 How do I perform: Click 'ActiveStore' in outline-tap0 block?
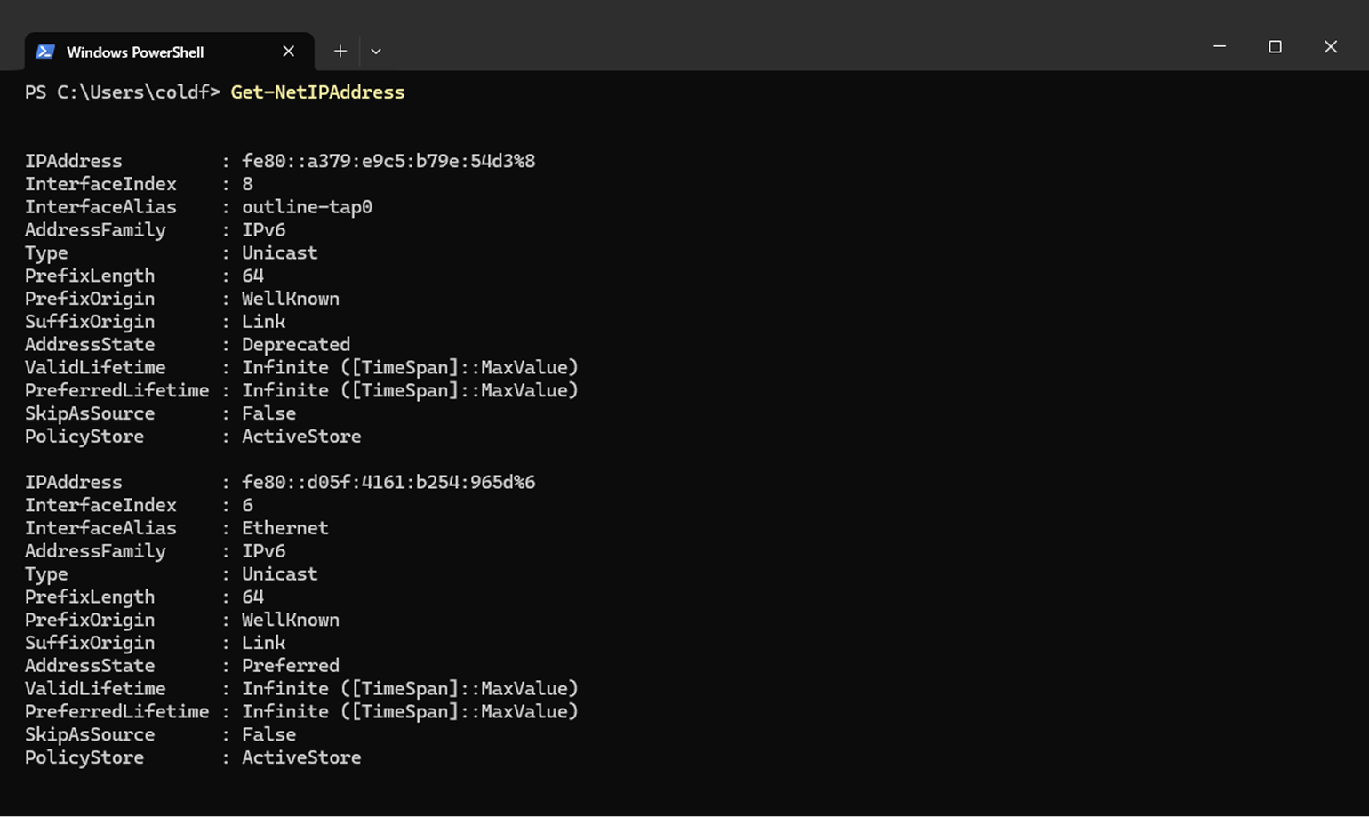[x=301, y=437]
